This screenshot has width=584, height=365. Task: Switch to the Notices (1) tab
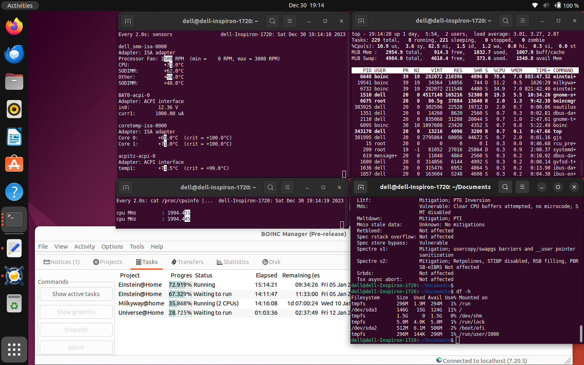pyautogui.click(x=62, y=262)
